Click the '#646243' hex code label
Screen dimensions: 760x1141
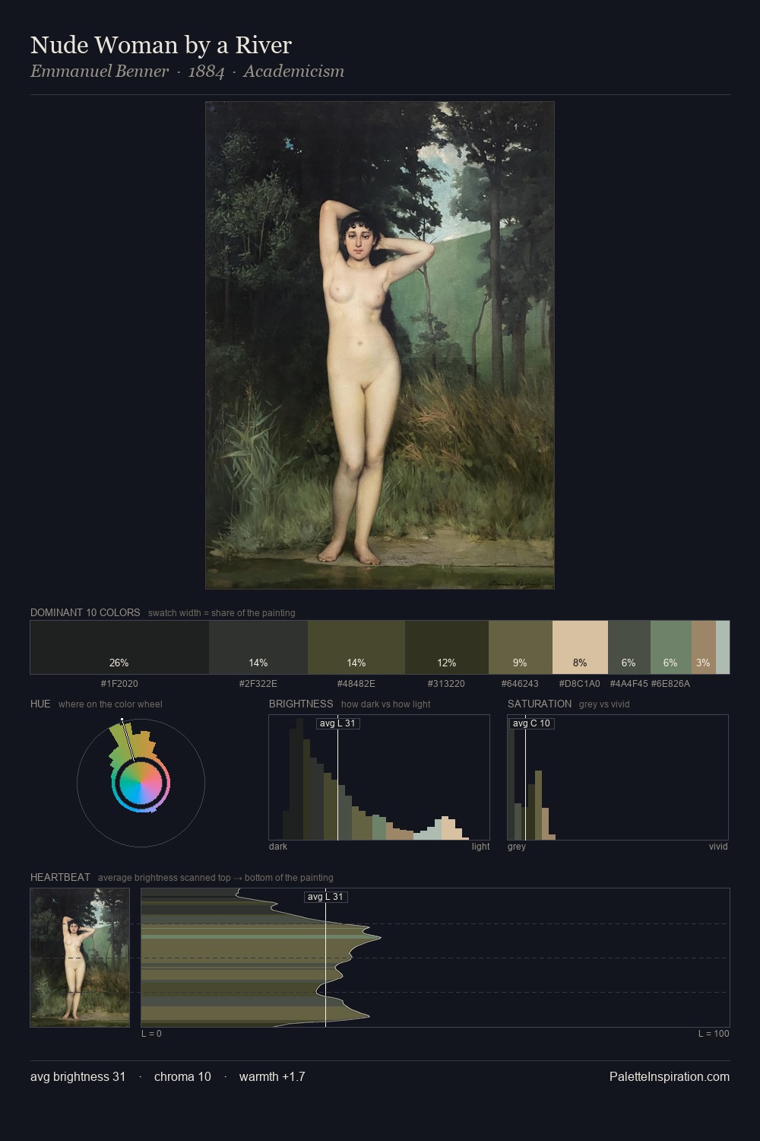pyautogui.click(x=520, y=684)
